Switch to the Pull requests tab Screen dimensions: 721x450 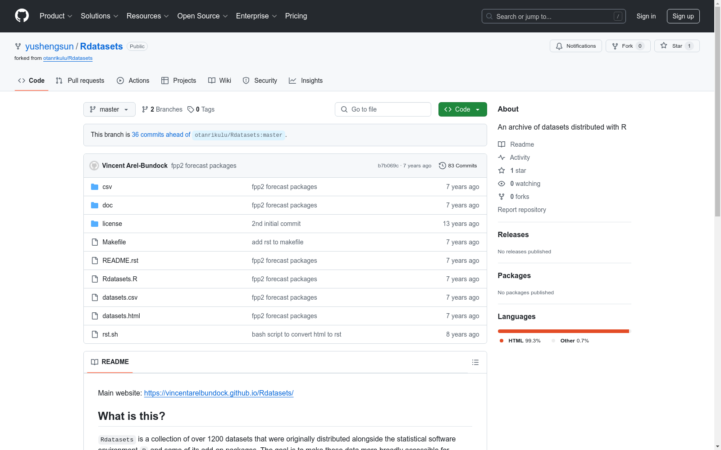pos(80,81)
